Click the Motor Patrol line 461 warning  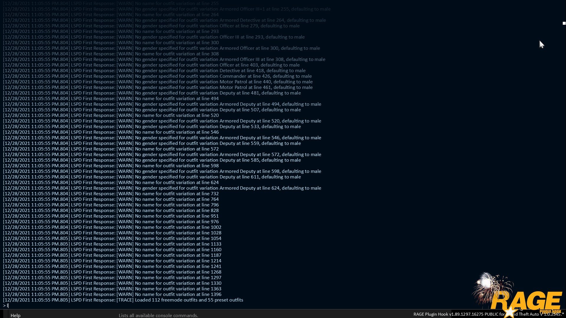click(x=158, y=87)
